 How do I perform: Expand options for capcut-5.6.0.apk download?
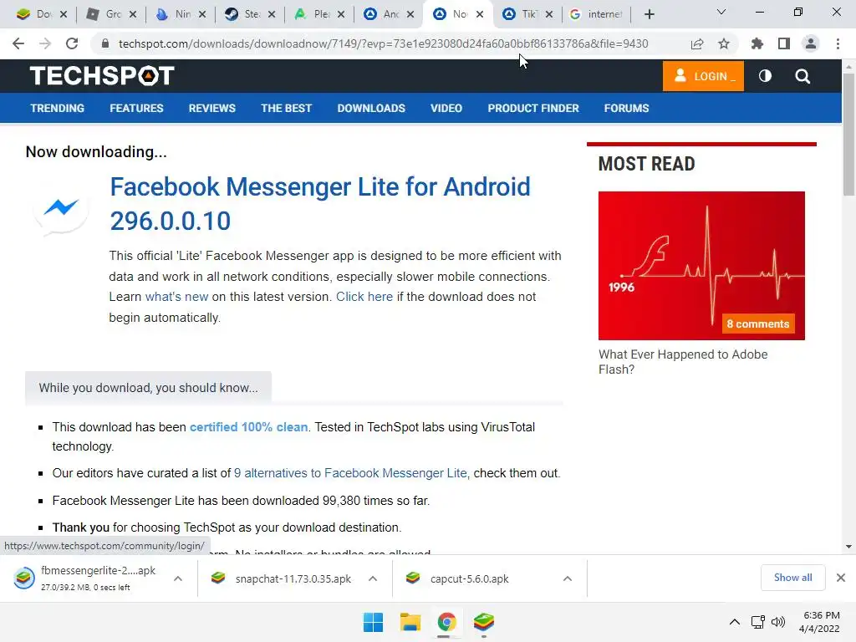568,578
